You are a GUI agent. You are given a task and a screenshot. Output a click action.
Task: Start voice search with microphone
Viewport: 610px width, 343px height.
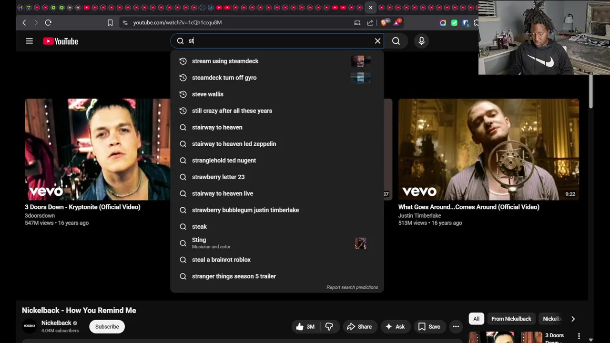[x=421, y=41]
